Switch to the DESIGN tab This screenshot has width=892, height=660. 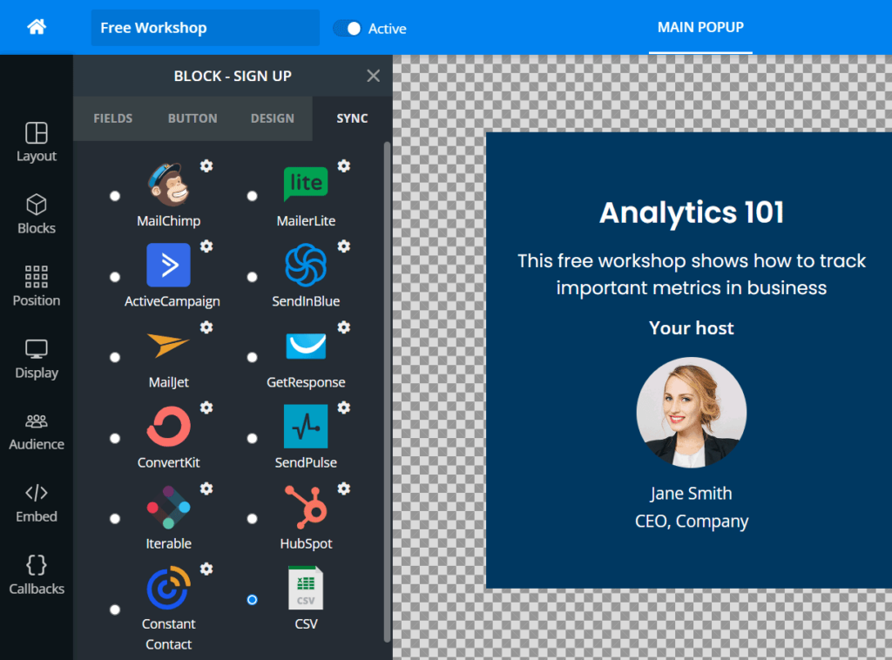272,118
